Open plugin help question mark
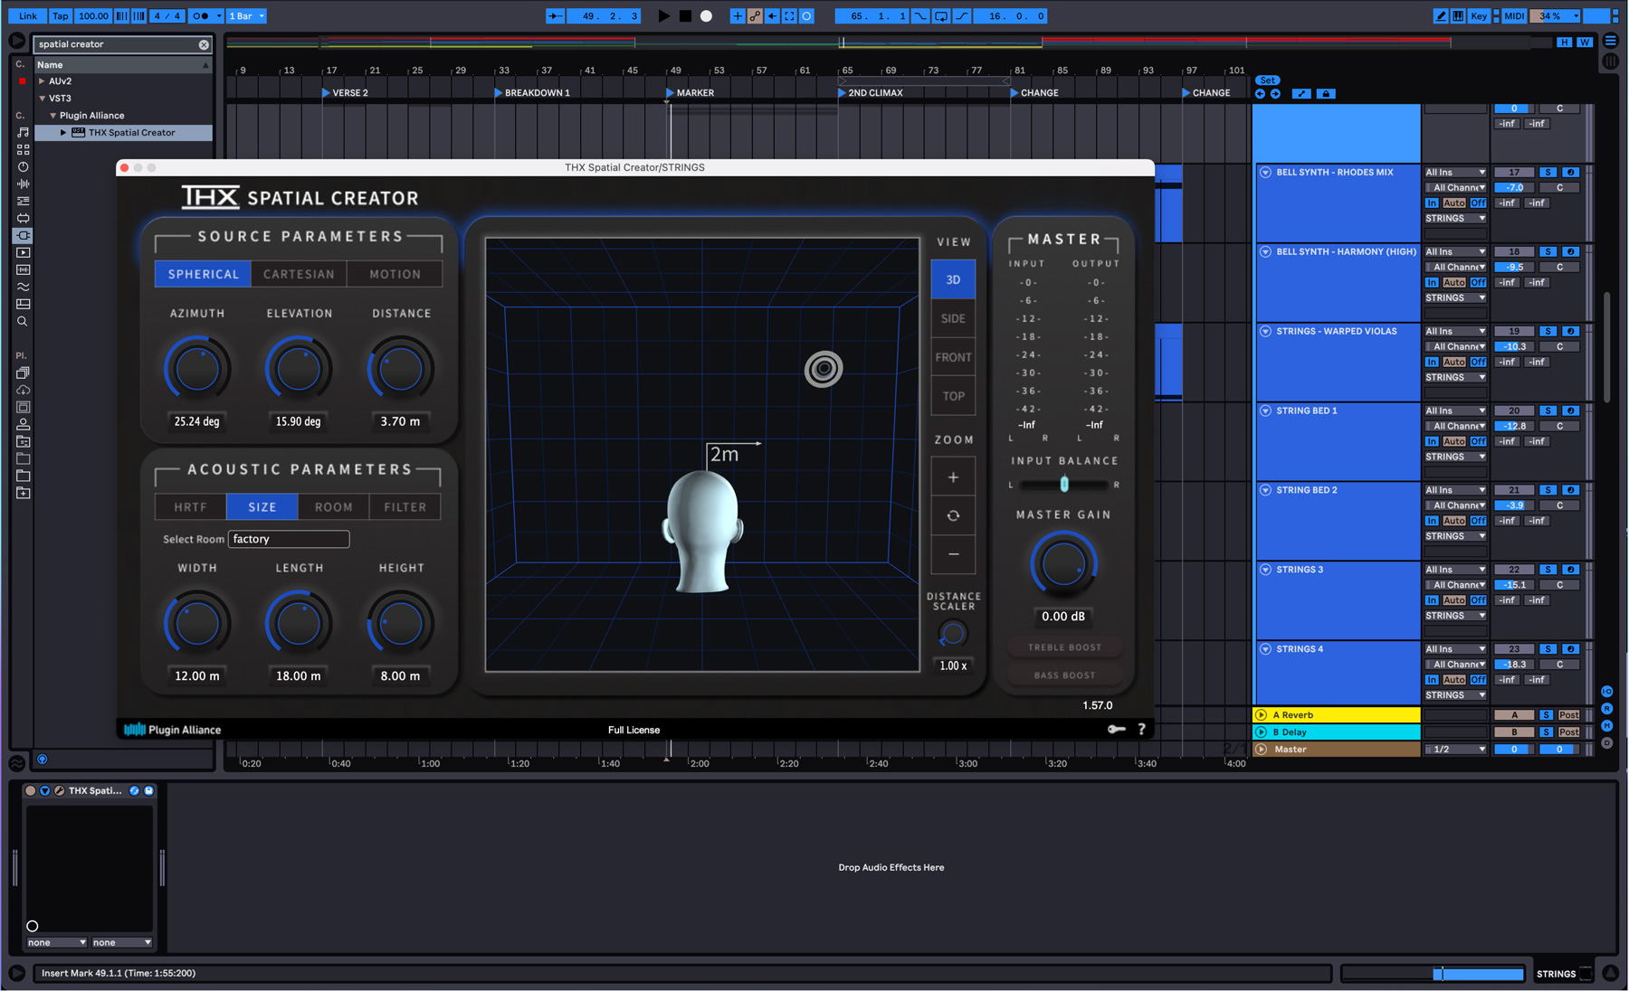Viewport: 1629px width, 991px height. pos(1141,729)
